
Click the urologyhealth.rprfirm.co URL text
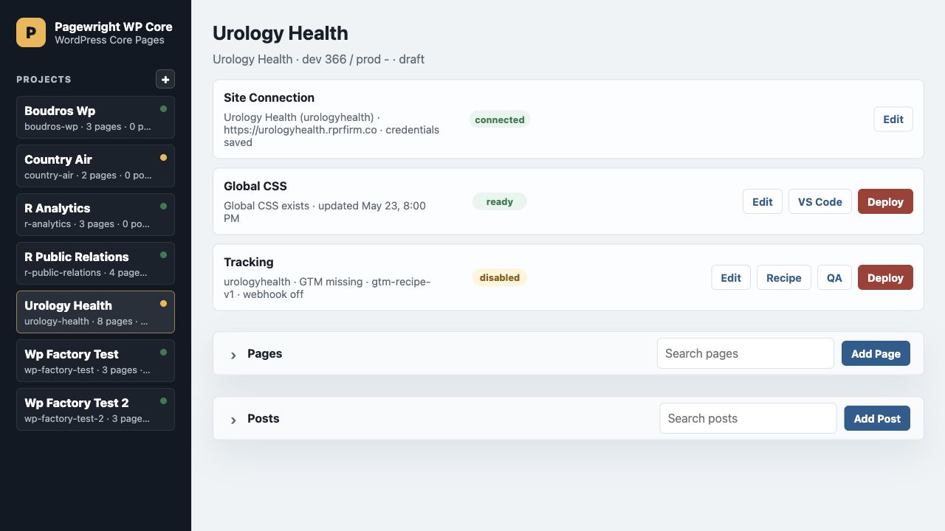(x=300, y=130)
